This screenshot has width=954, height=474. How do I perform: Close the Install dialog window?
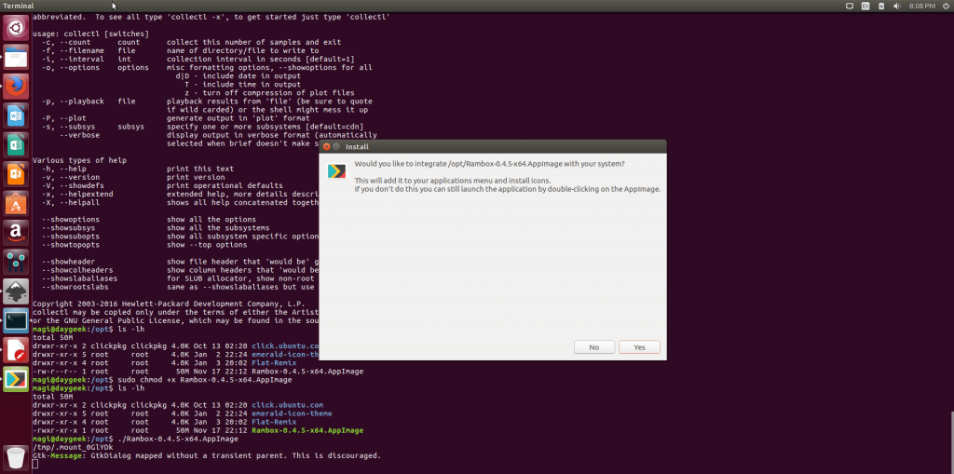coord(326,147)
